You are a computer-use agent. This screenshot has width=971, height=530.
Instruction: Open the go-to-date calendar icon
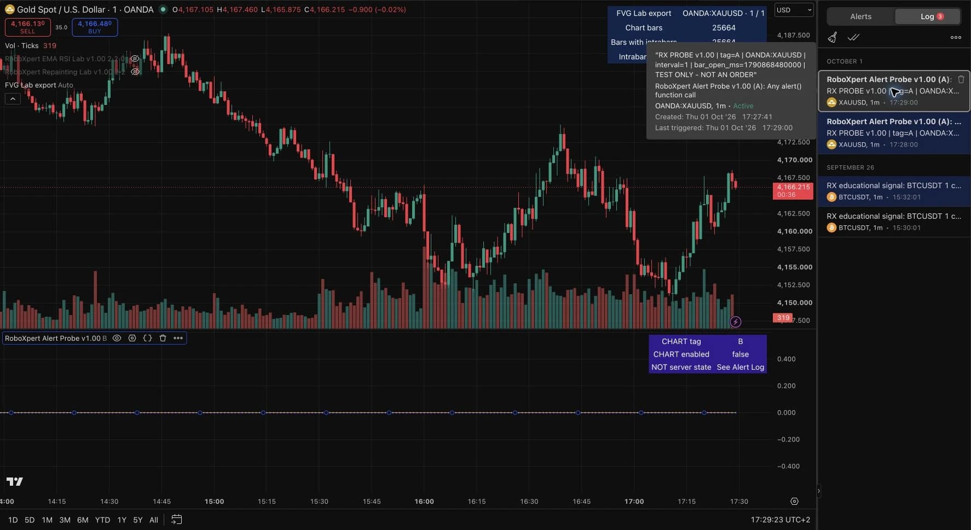pos(176,520)
